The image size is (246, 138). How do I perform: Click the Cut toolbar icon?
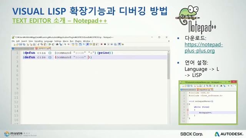(38, 44)
